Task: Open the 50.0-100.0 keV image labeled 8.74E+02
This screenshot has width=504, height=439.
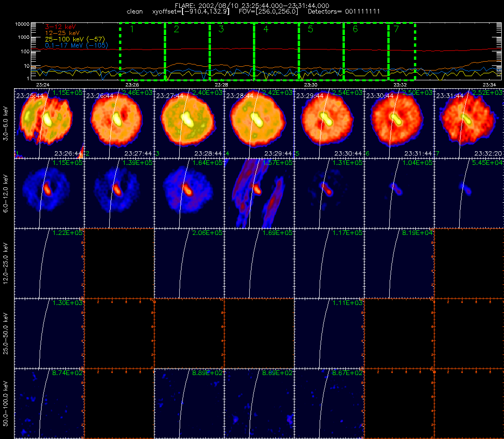Action: click(x=49, y=404)
